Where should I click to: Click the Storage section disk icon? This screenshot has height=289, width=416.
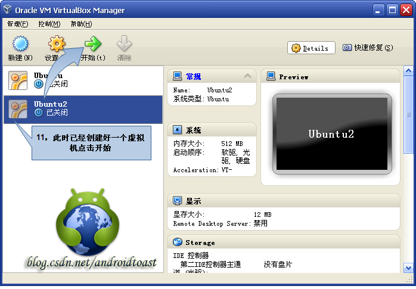(x=177, y=242)
